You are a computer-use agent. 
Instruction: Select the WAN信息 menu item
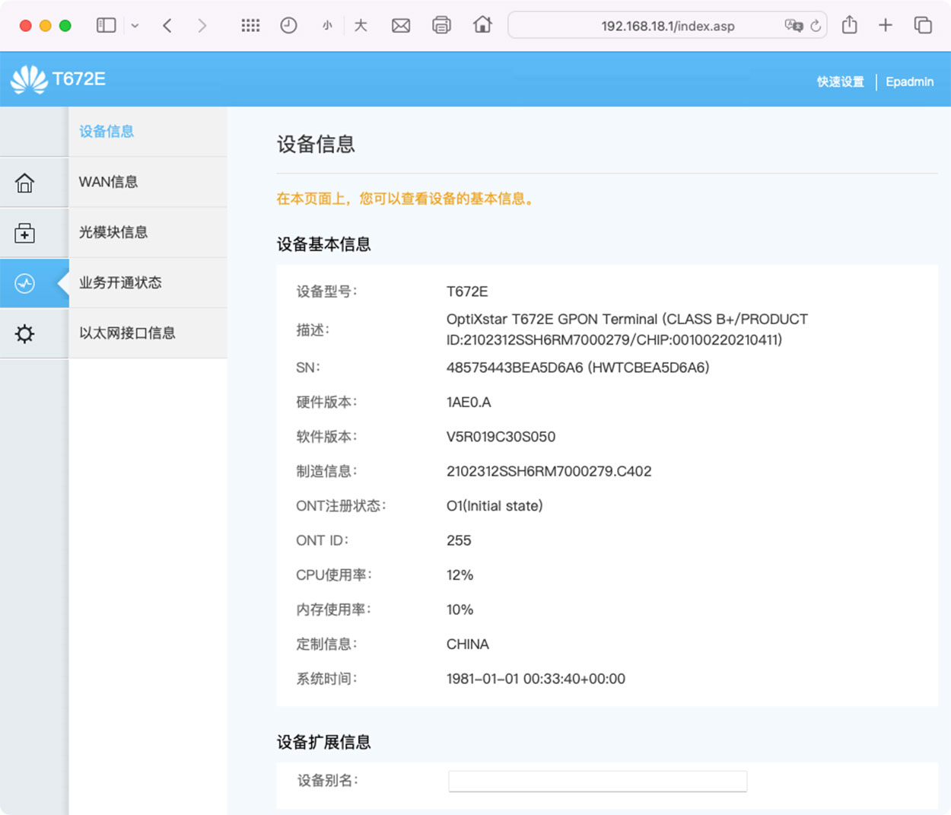tap(108, 182)
